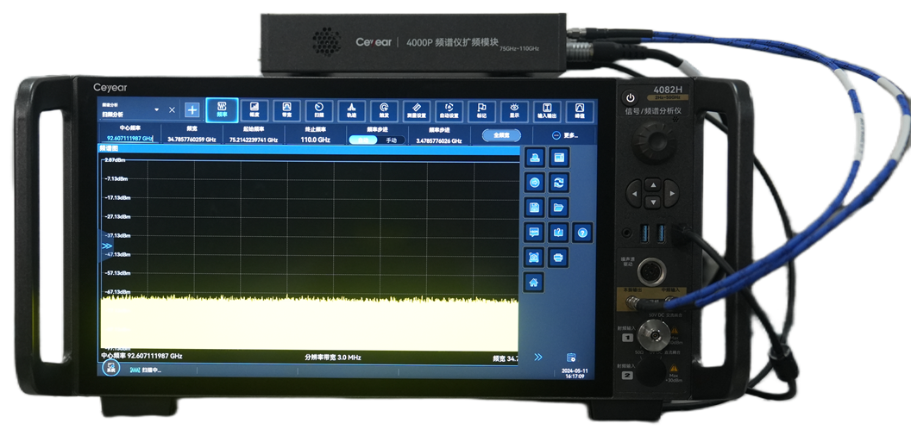The width and height of the screenshot is (911, 448).
Task: Switch frequency step to 手动 (manual)
Action: coord(391,140)
